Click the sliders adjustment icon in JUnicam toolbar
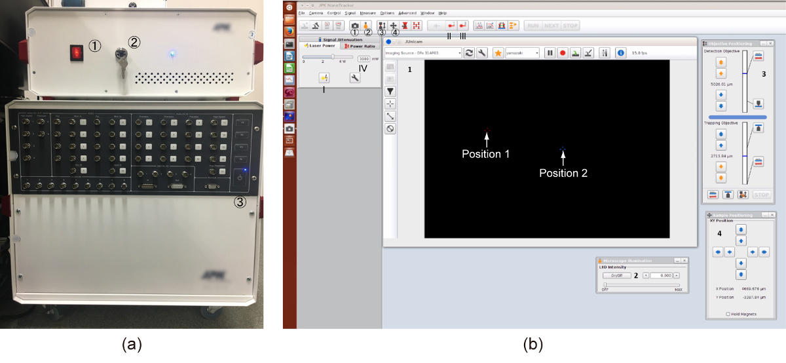This screenshot has width=786, height=363. (x=604, y=52)
